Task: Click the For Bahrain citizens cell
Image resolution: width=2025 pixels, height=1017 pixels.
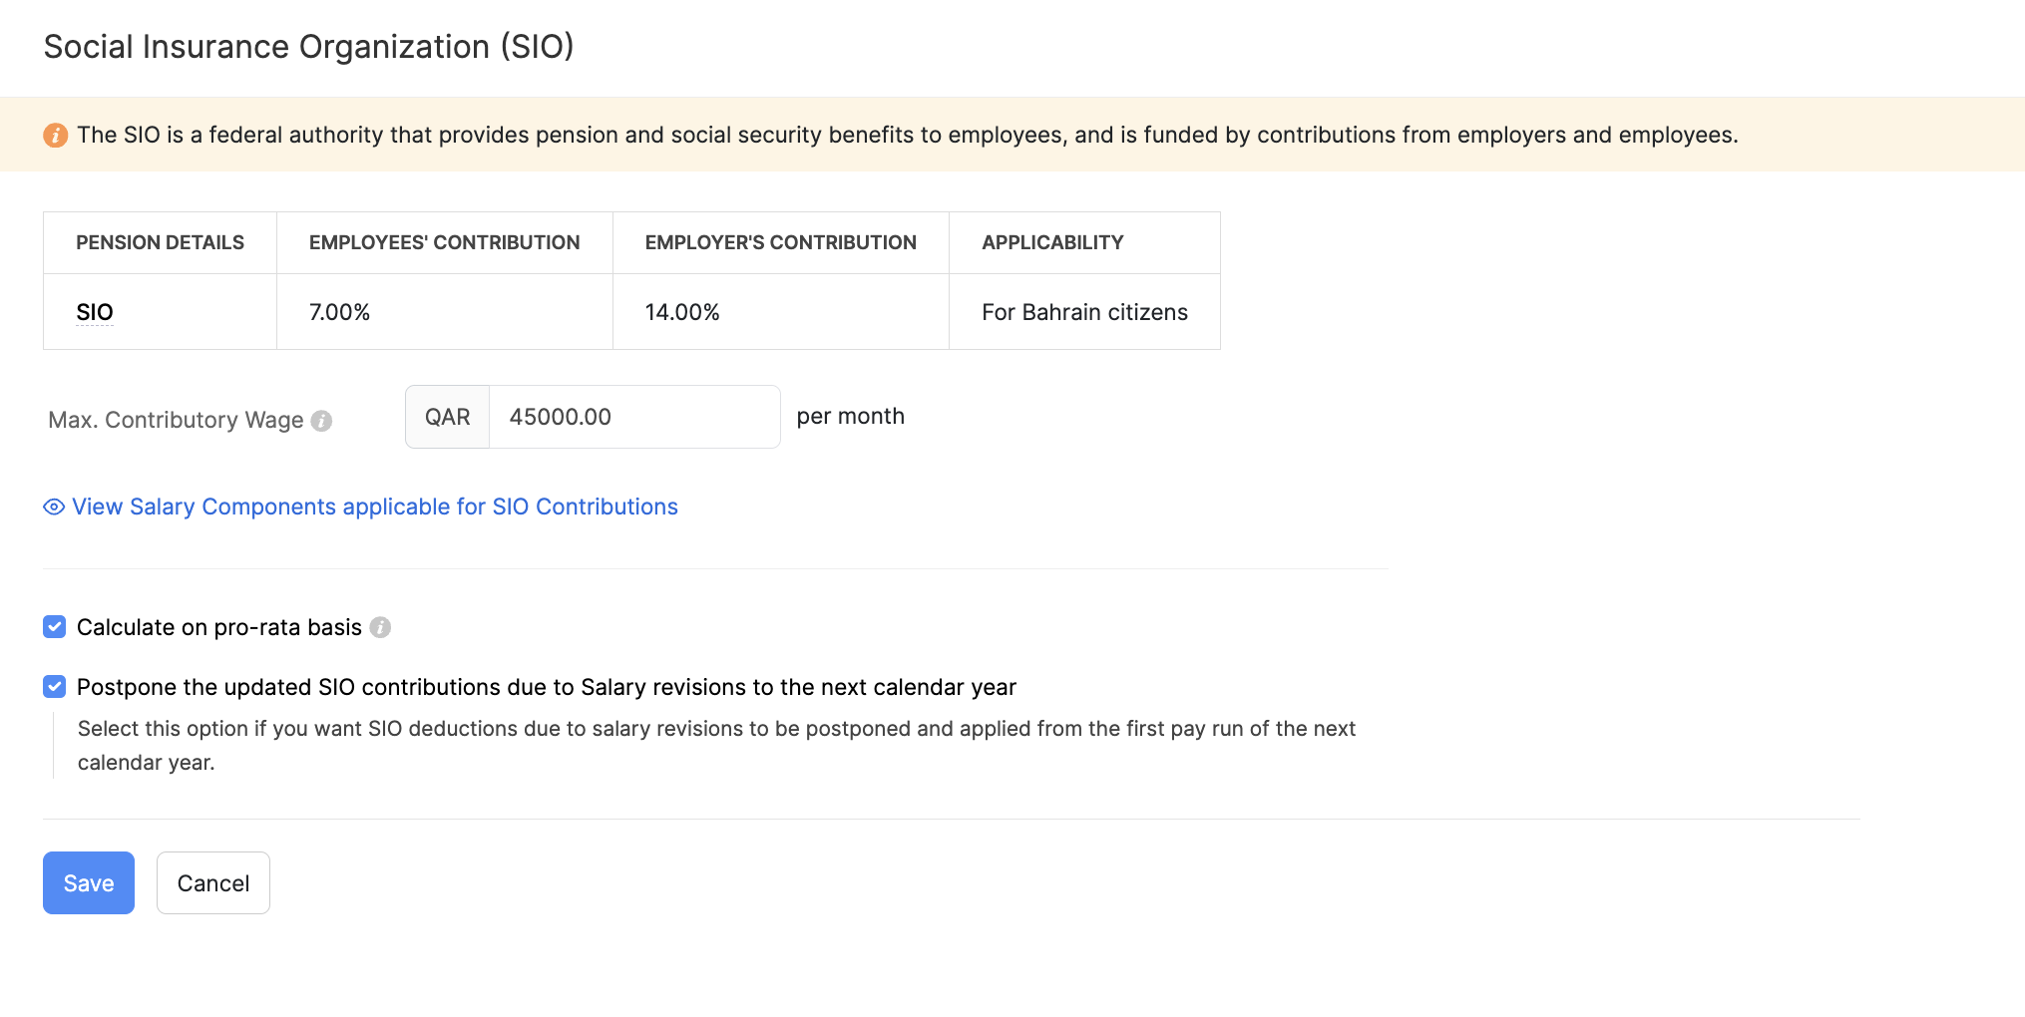Action: pos(1084,312)
